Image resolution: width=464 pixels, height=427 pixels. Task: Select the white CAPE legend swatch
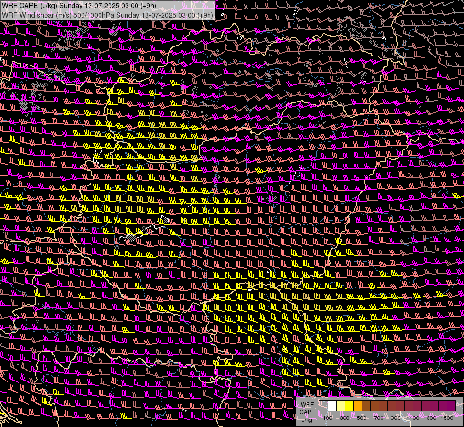click(x=332, y=406)
